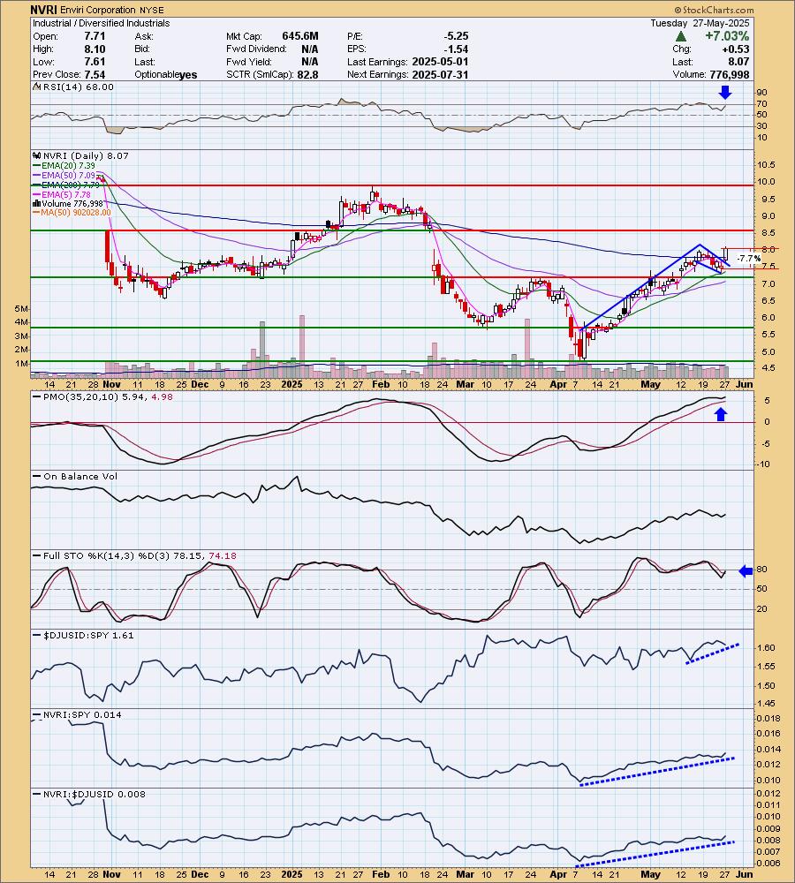This screenshot has height=883, width=795.
Task: Click the NVRI ticker symbol in the header
Action: point(43,10)
